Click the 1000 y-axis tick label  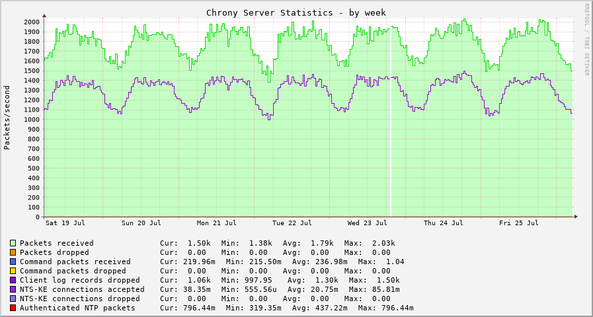click(x=32, y=120)
